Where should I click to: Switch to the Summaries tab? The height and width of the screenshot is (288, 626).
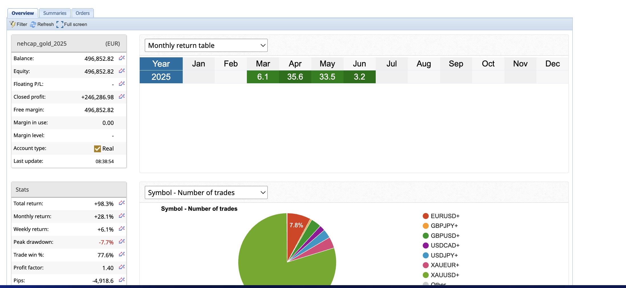click(x=55, y=13)
